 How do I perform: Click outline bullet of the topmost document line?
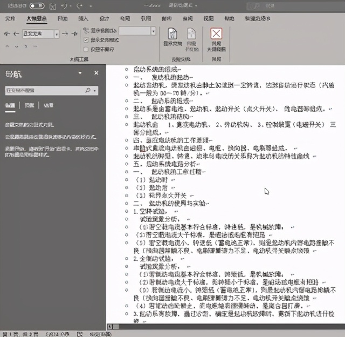(127, 70)
